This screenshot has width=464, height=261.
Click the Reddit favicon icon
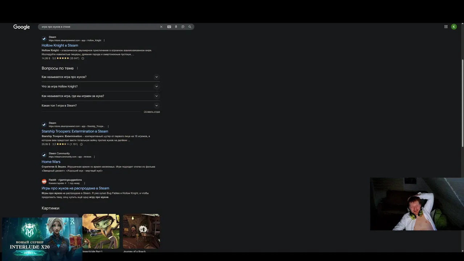pyautogui.click(x=44, y=181)
